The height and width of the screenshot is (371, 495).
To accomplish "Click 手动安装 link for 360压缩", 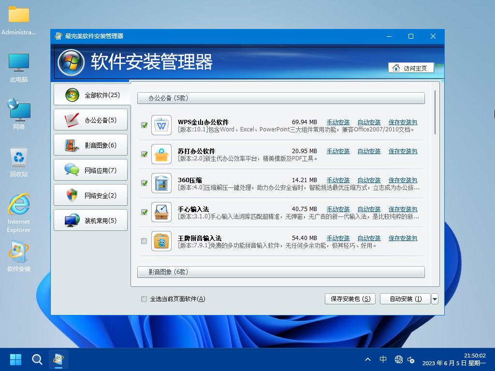I will click(x=338, y=180).
